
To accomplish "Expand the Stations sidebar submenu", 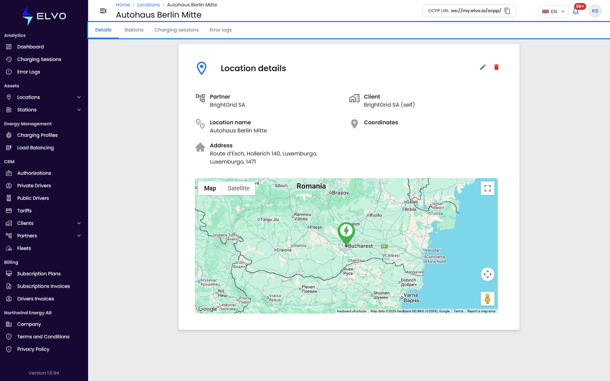I will 79,110.
